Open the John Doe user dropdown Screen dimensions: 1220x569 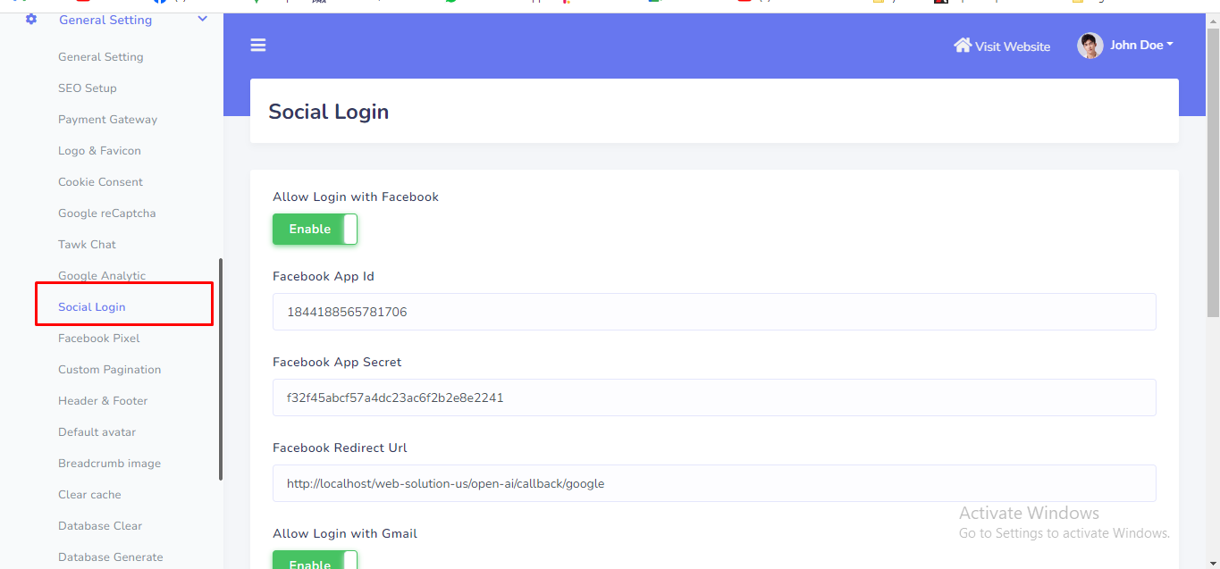(x=1140, y=46)
